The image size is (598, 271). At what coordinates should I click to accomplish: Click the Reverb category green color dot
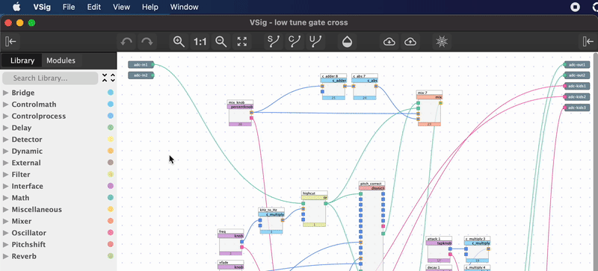click(x=111, y=256)
